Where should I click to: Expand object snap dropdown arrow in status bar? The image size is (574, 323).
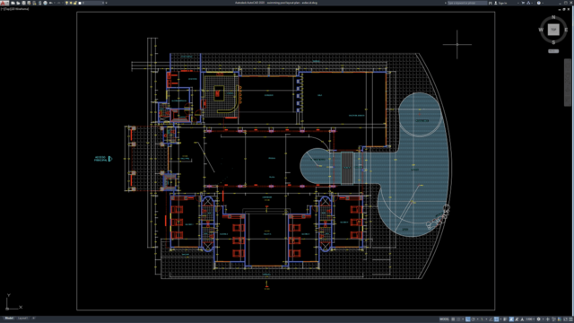tap(500, 319)
